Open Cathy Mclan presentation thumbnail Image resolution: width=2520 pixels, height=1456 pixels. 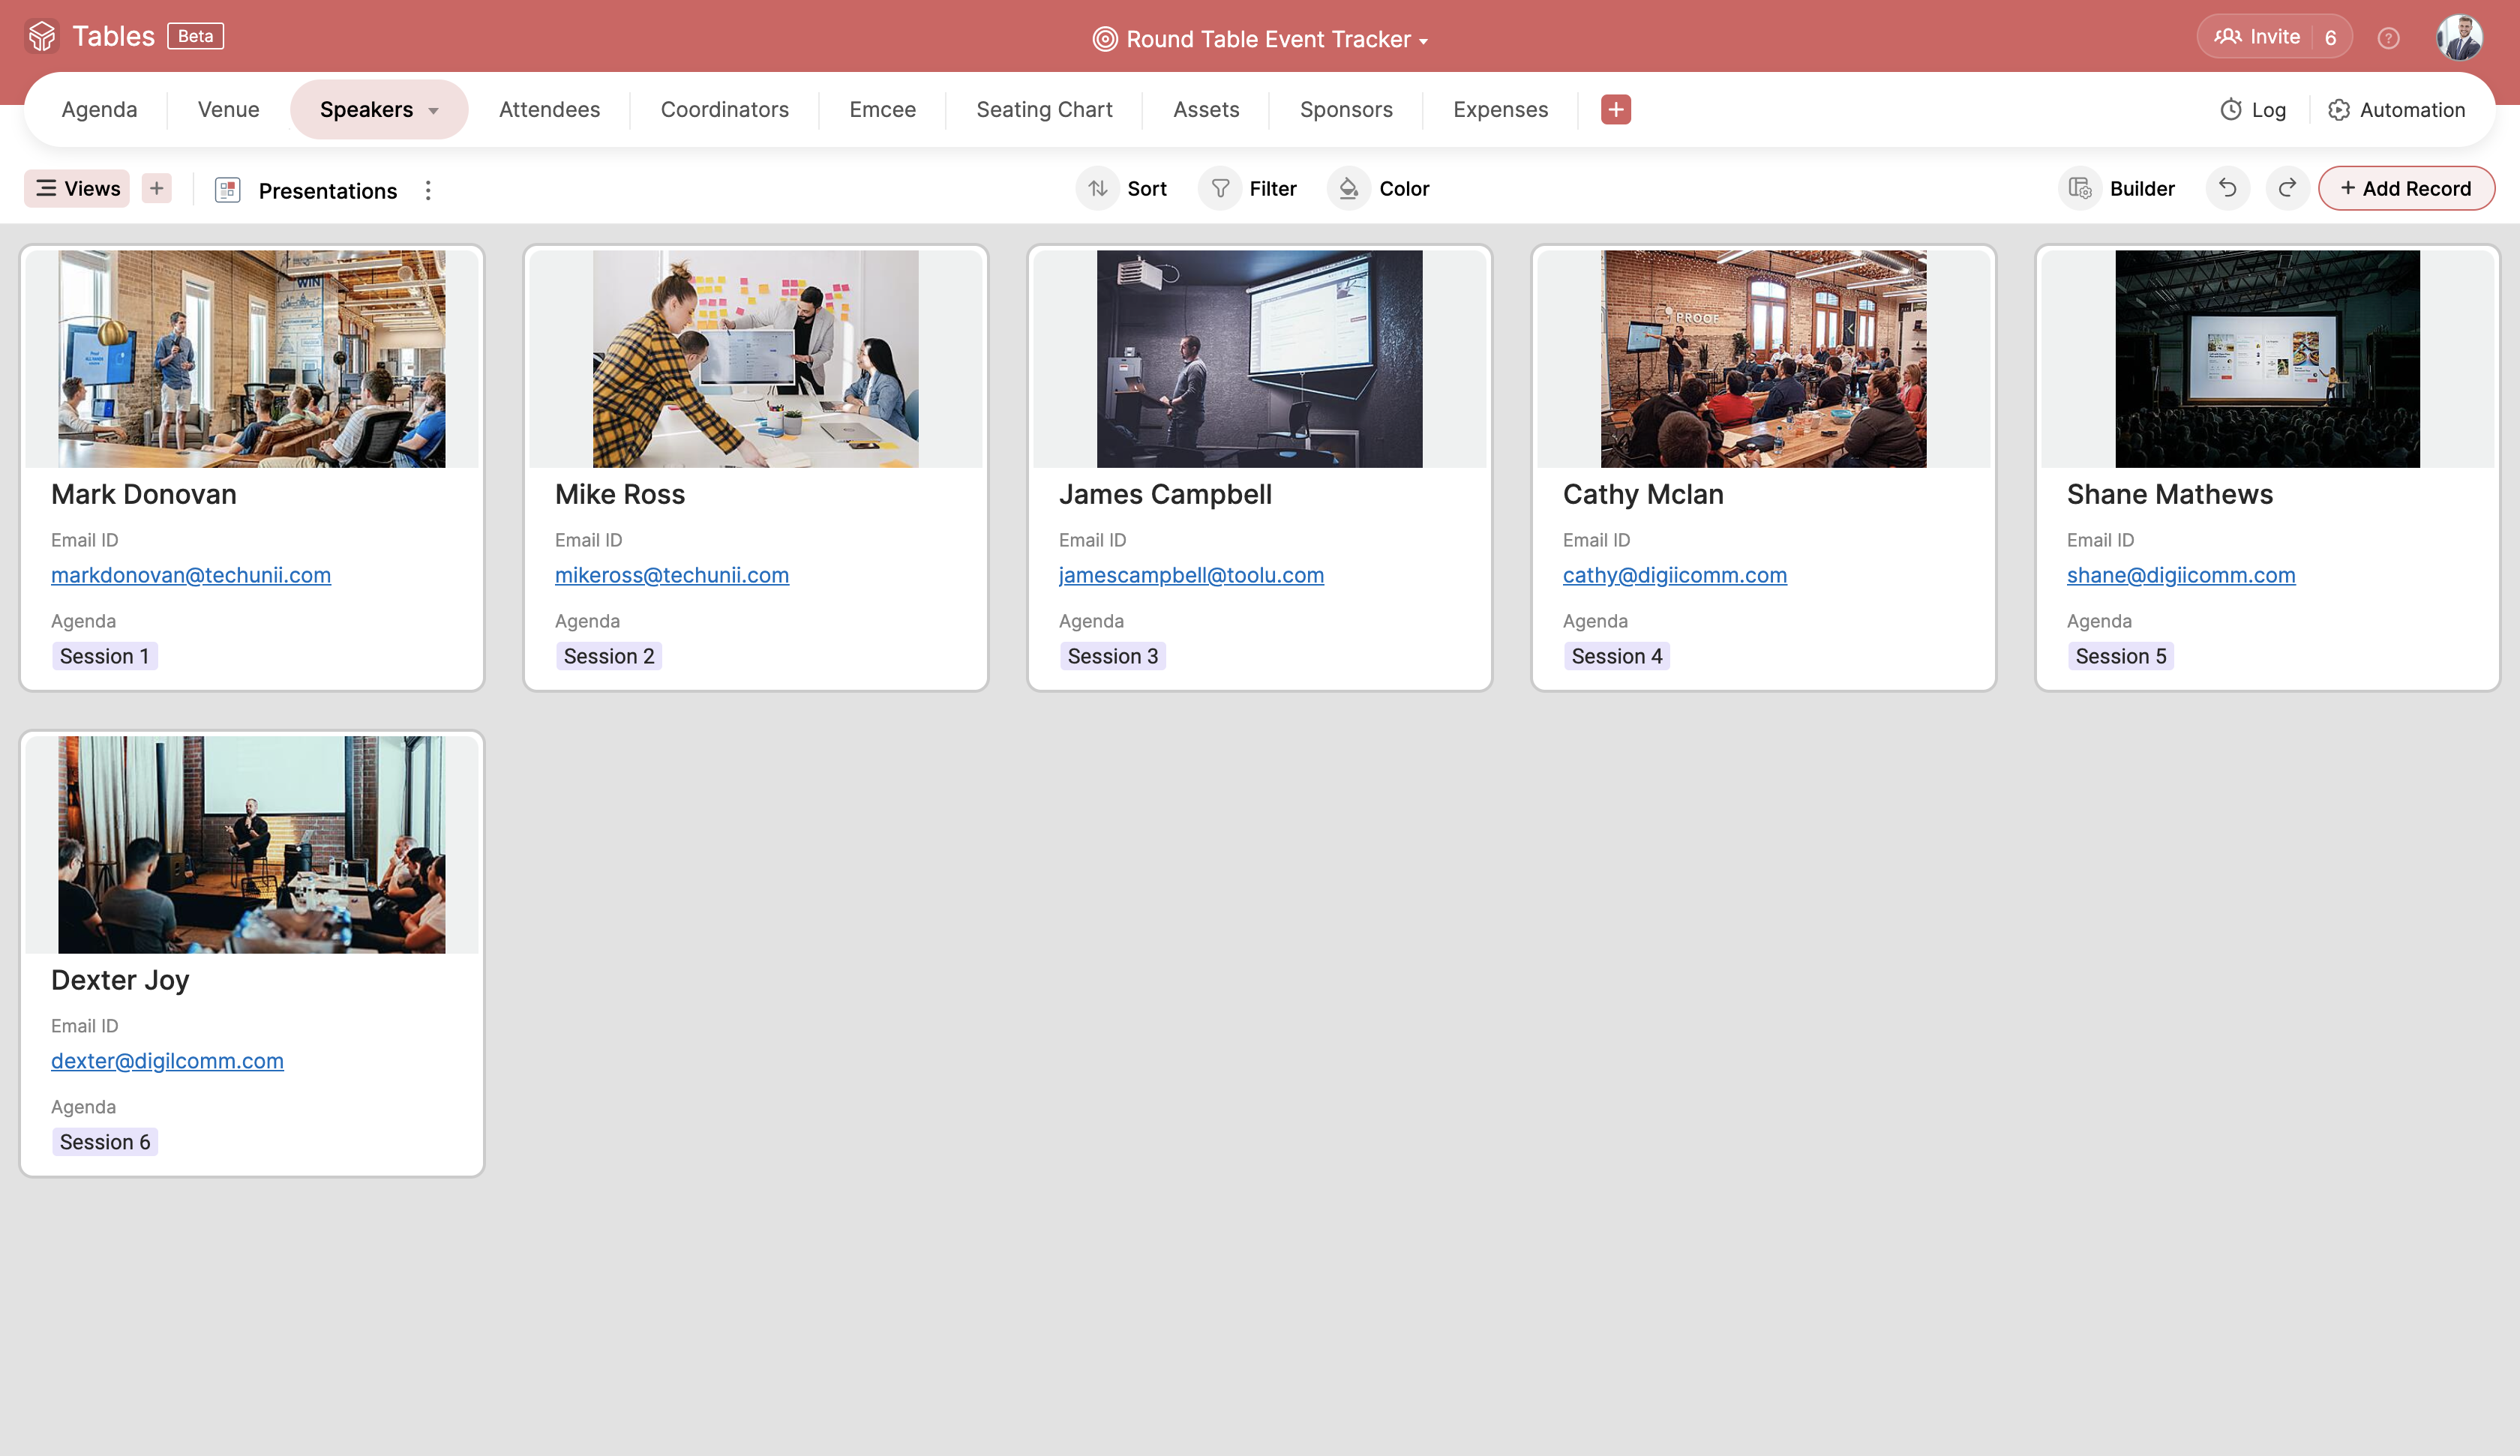click(1763, 358)
